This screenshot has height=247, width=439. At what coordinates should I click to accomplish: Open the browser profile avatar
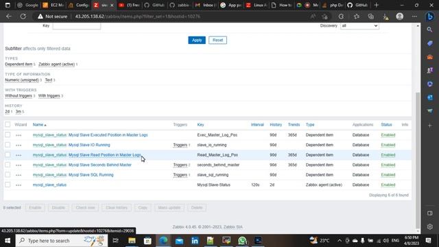point(399,16)
